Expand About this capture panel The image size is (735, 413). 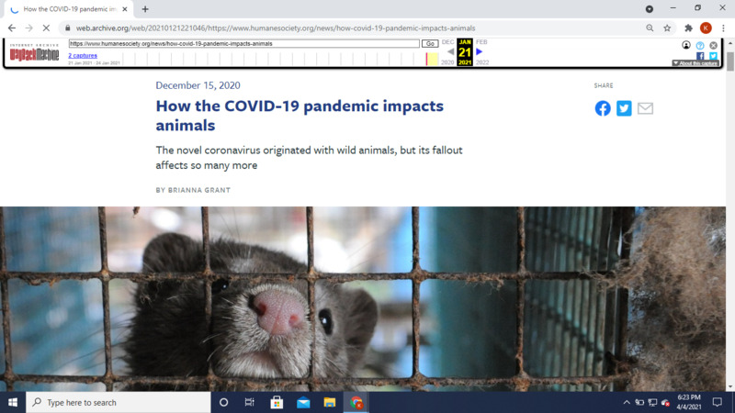point(695,63)
